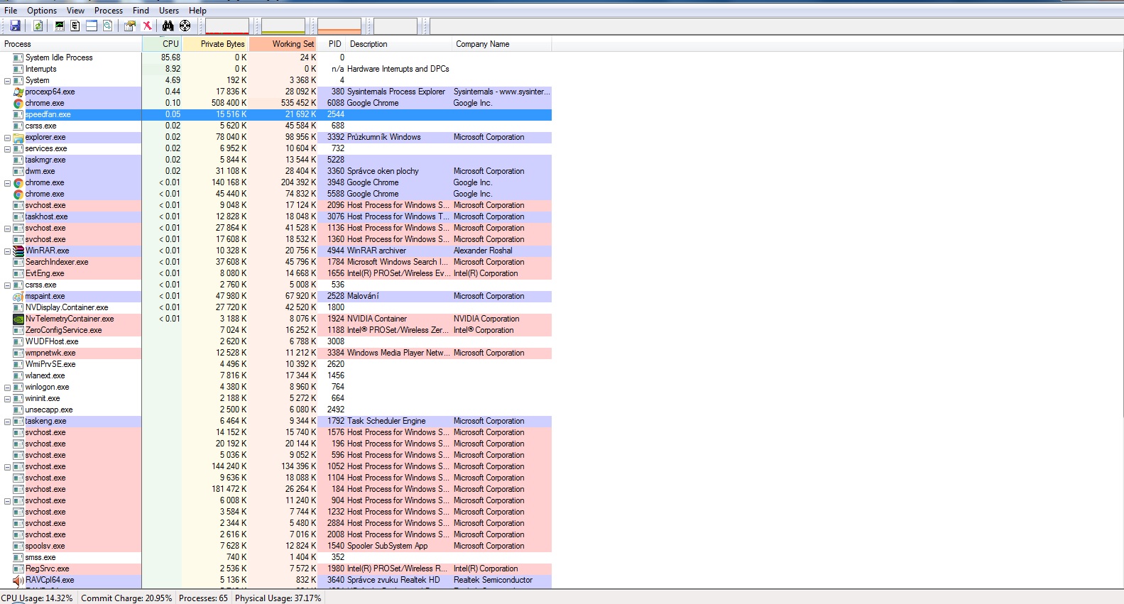Collapse the services.exe process tree
The image size is (1124, 604).
(7, 149)
